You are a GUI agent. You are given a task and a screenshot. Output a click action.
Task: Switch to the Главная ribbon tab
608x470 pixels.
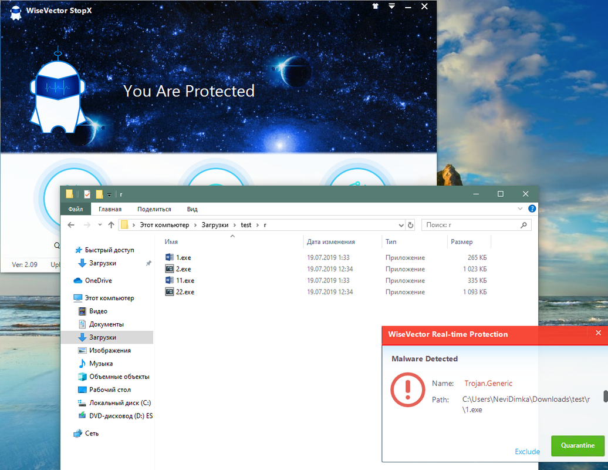(x=110, y=209)
